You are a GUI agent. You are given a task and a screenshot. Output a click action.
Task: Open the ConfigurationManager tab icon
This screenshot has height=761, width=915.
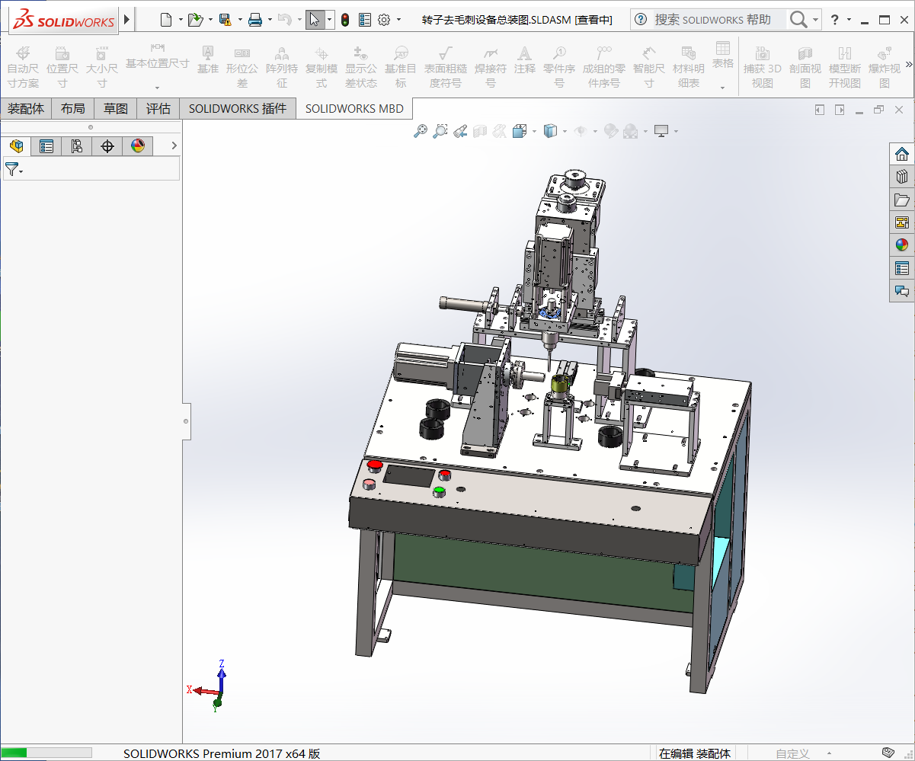pyautogui.click(x=77, y=146)
